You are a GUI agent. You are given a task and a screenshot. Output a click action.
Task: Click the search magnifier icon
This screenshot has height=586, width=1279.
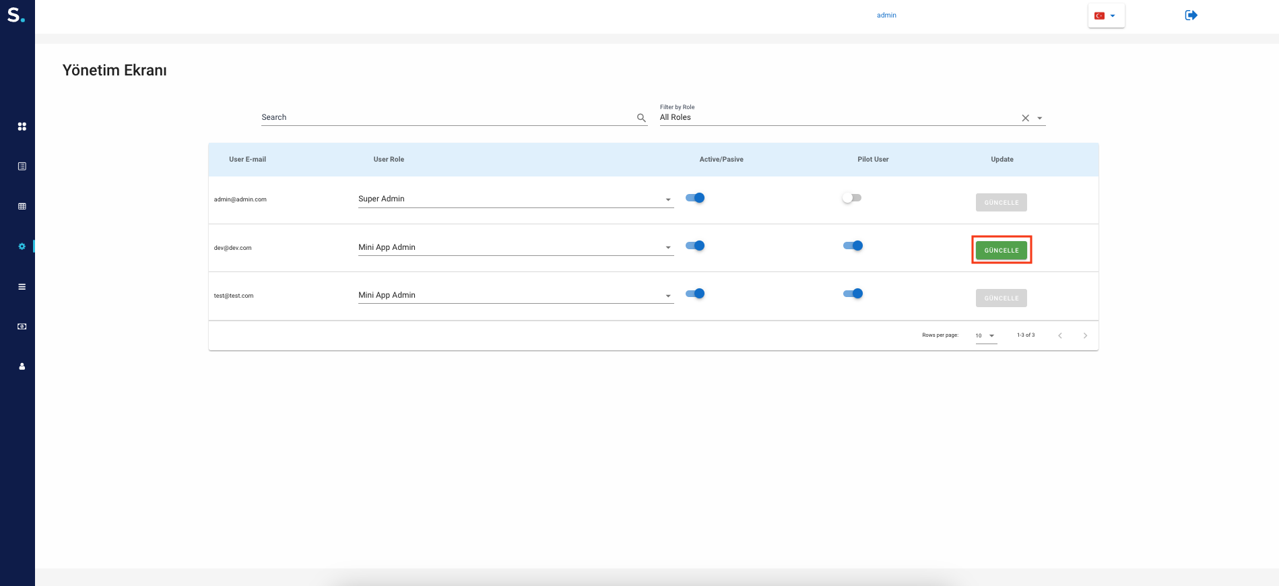(x=641, y=118)
